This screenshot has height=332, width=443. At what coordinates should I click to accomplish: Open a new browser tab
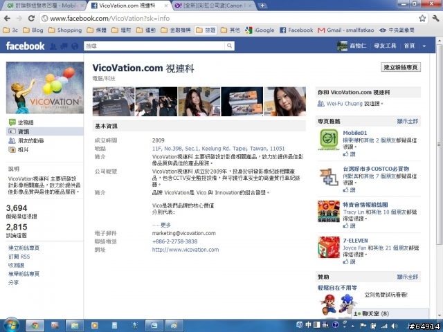pos(262,6)
